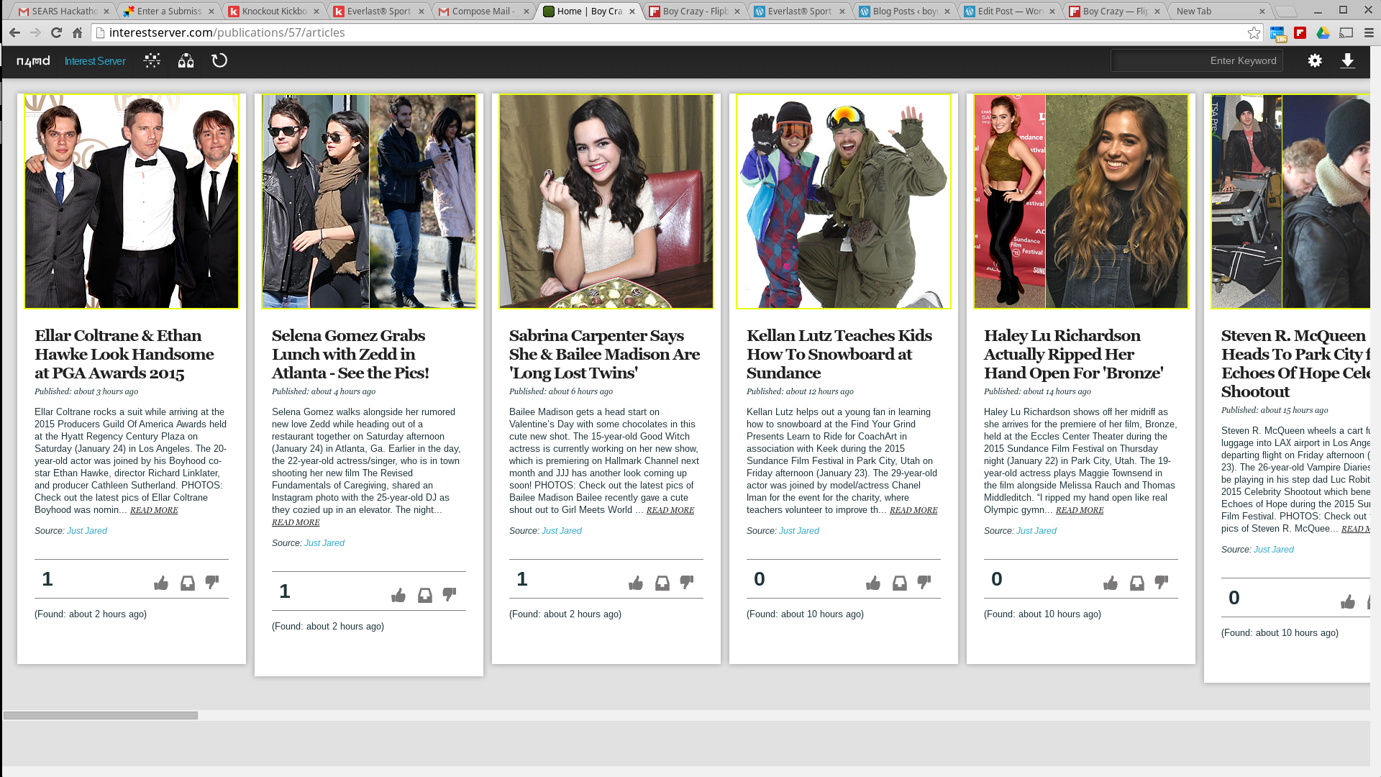Open Chrome menu hamburger button

[x=1369, y=33]
